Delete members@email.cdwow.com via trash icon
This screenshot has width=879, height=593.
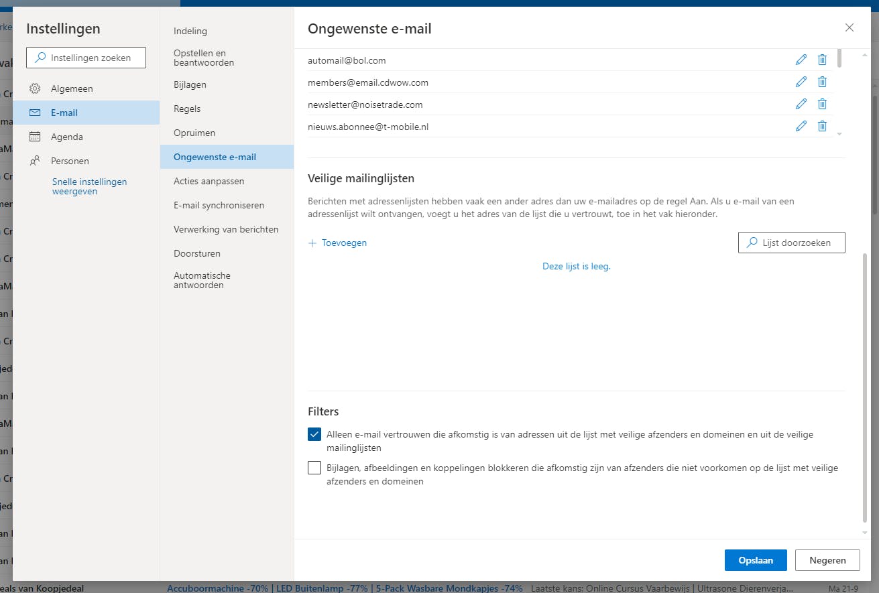point(823,82)
